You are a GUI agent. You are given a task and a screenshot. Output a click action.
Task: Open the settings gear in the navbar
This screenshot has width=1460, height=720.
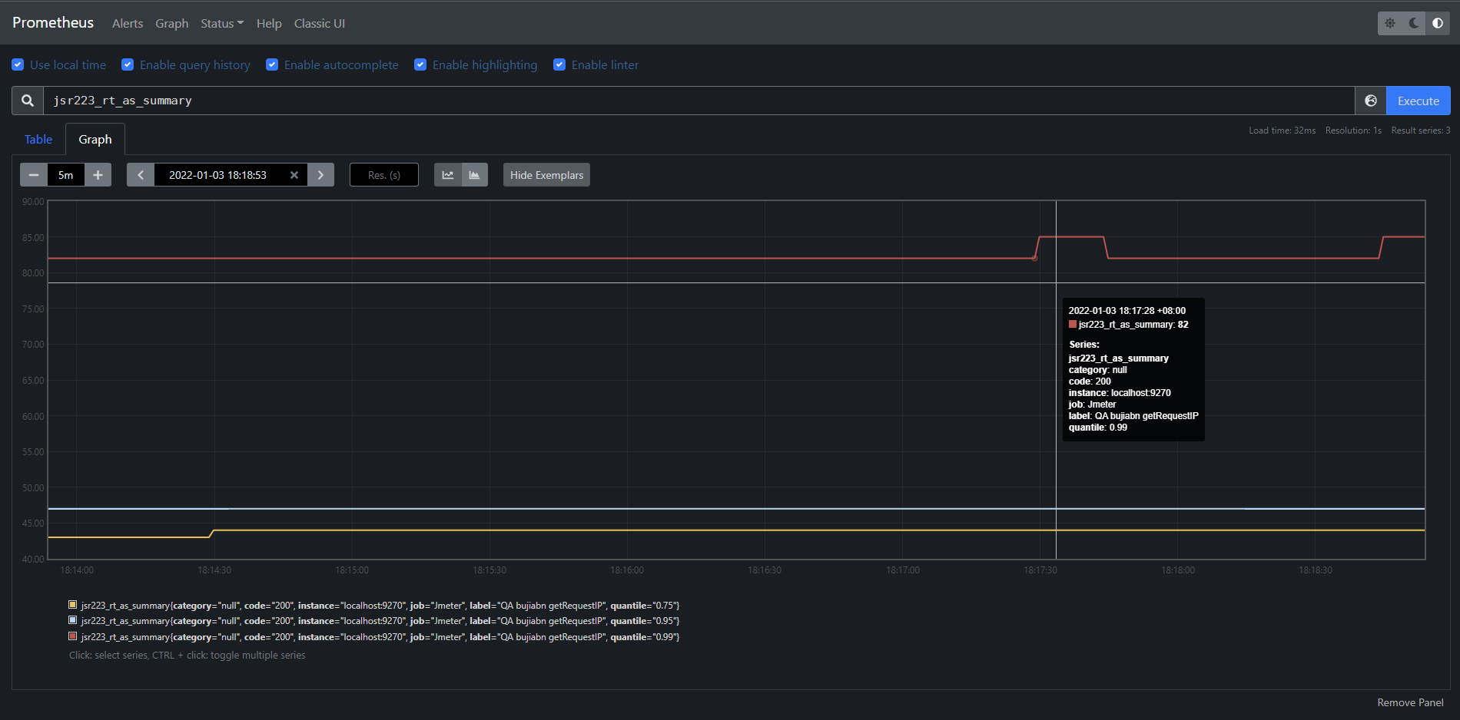1389,23
